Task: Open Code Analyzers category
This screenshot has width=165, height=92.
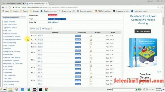Action: 9,46
